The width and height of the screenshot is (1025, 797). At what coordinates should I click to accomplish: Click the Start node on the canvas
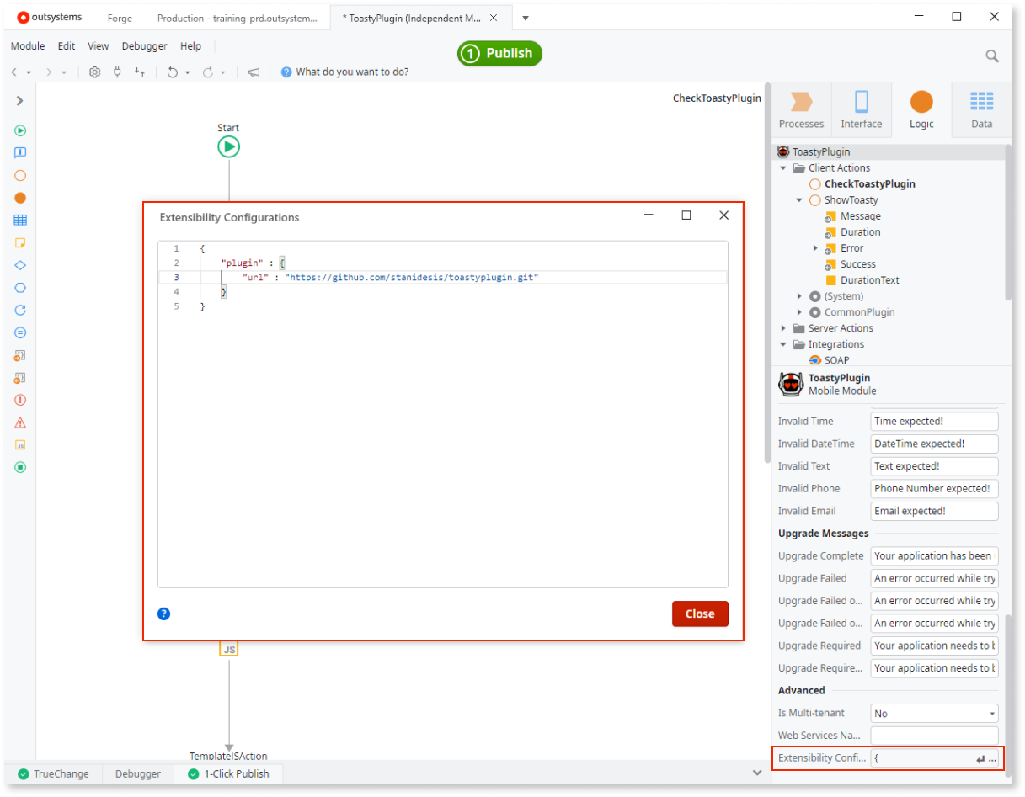(x=228, y=147)
